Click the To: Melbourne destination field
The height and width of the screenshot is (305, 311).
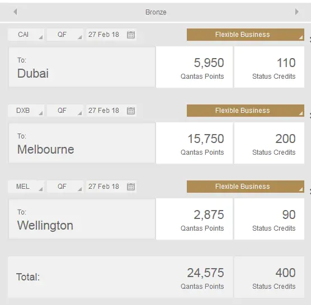coord(82,143)
